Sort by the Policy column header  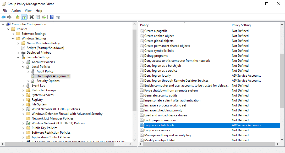tap(183, 25)
